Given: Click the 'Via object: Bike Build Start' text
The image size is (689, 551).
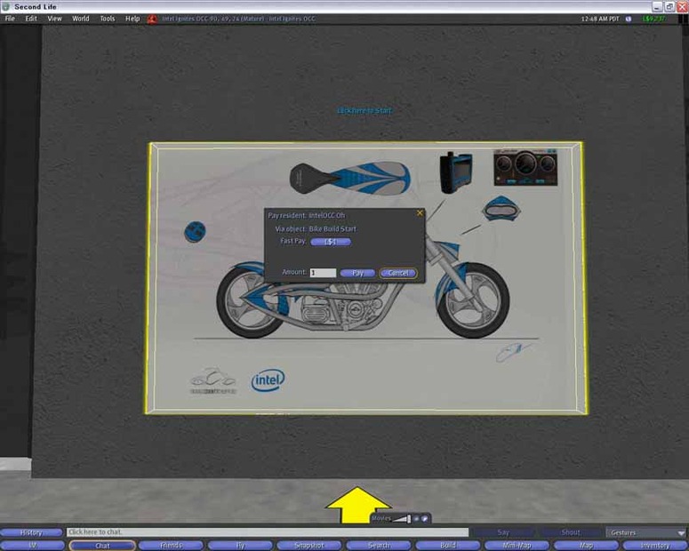Looking at the screenshot, I should pos(316,229).
